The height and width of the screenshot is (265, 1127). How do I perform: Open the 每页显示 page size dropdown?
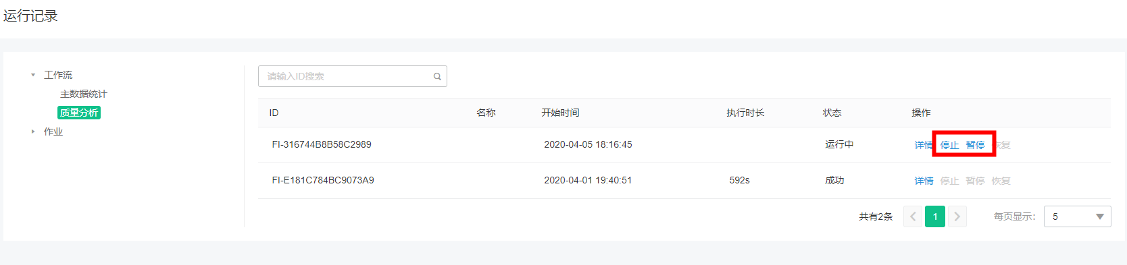1077,216
